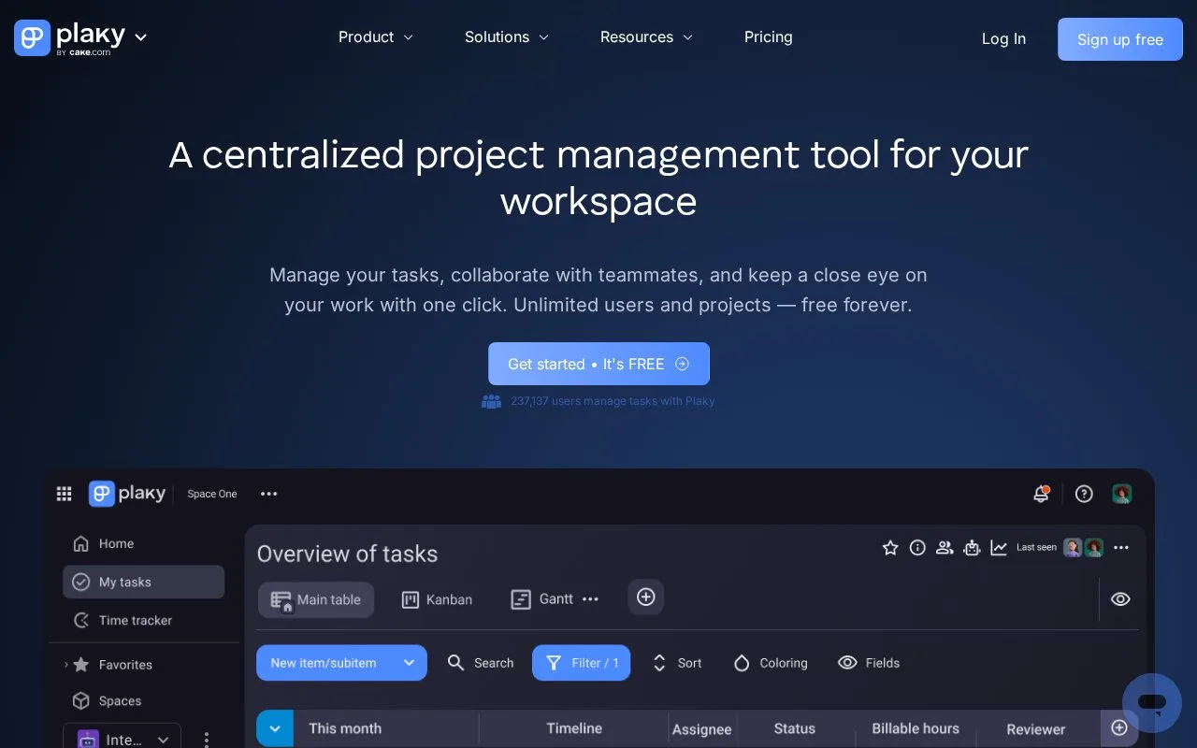The width and height of the screenshot is (1197, 748).
Task: Open the Resources menu
Action: pos(646,37)
